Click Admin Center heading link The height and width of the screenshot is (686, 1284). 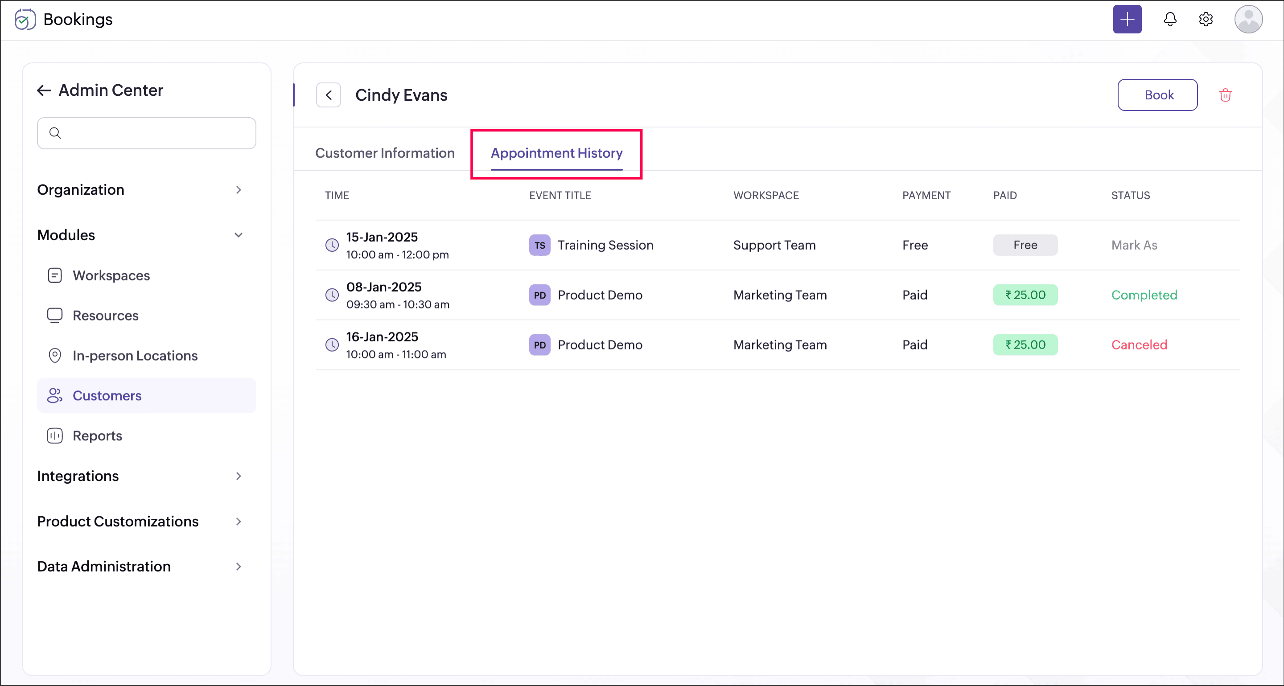pos(111,90)
